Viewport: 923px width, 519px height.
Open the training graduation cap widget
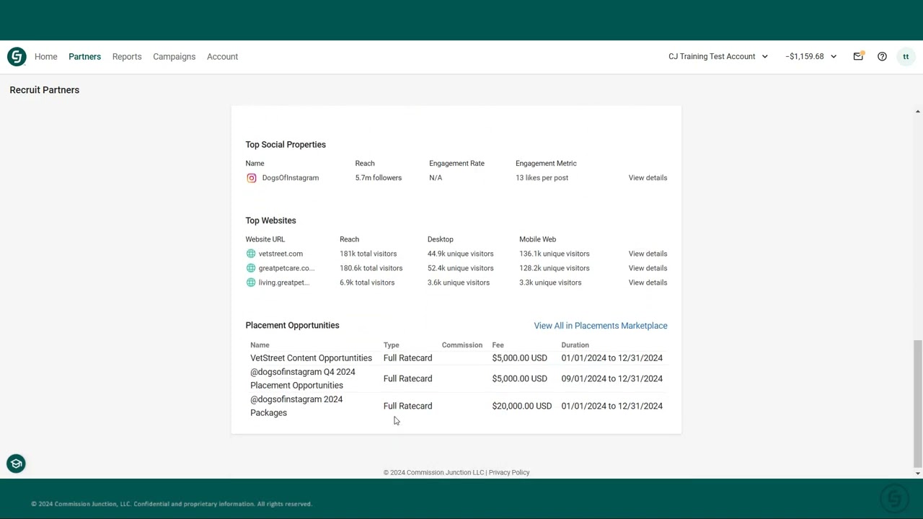[16, 463]
